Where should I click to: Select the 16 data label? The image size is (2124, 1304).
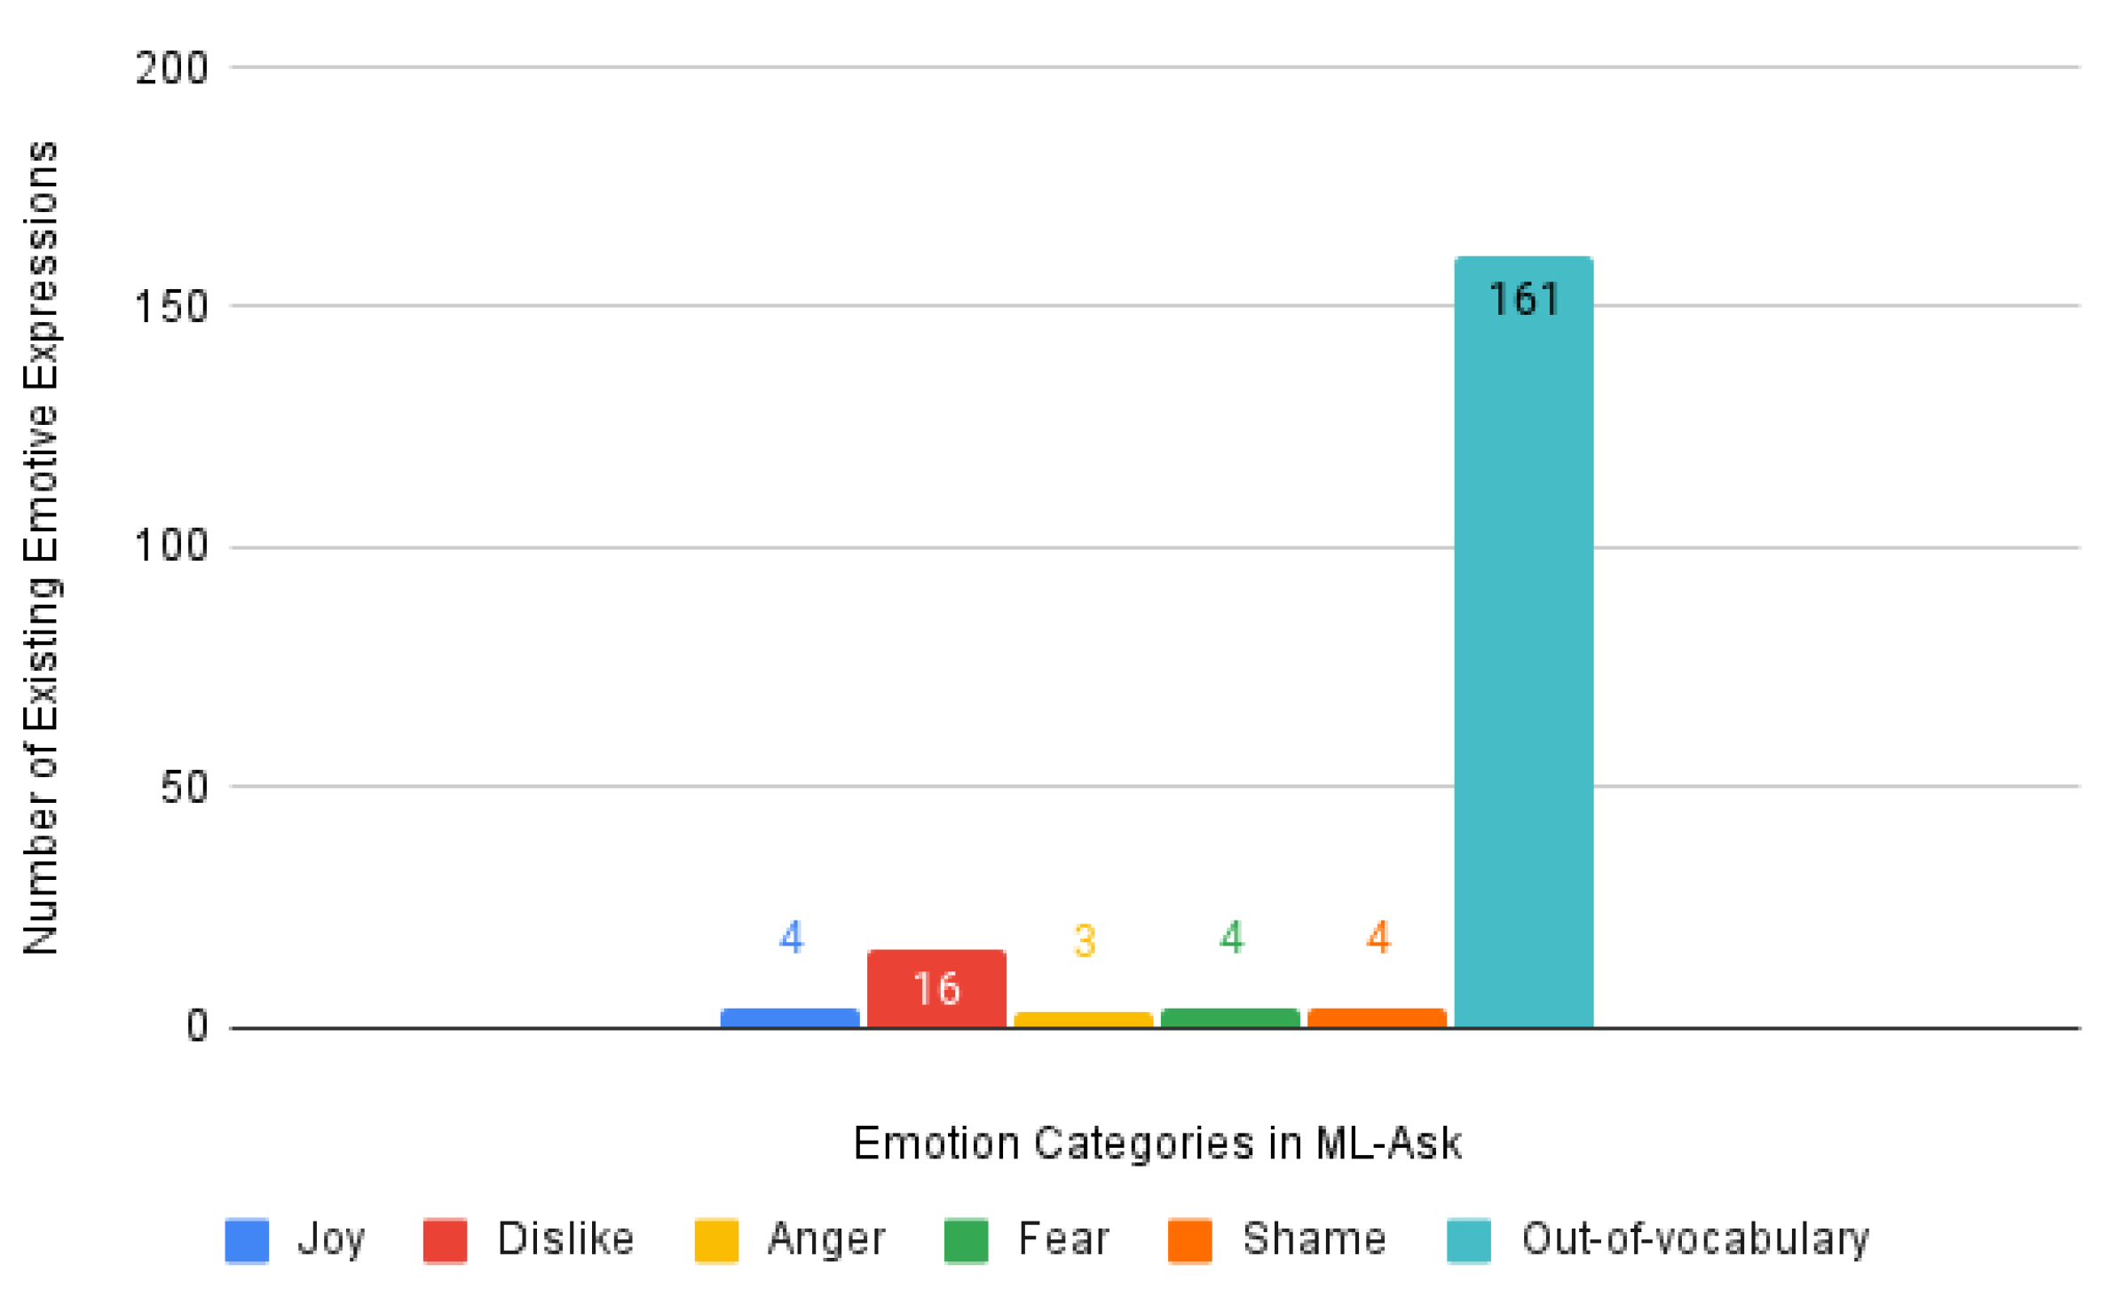tap(936, 988)
